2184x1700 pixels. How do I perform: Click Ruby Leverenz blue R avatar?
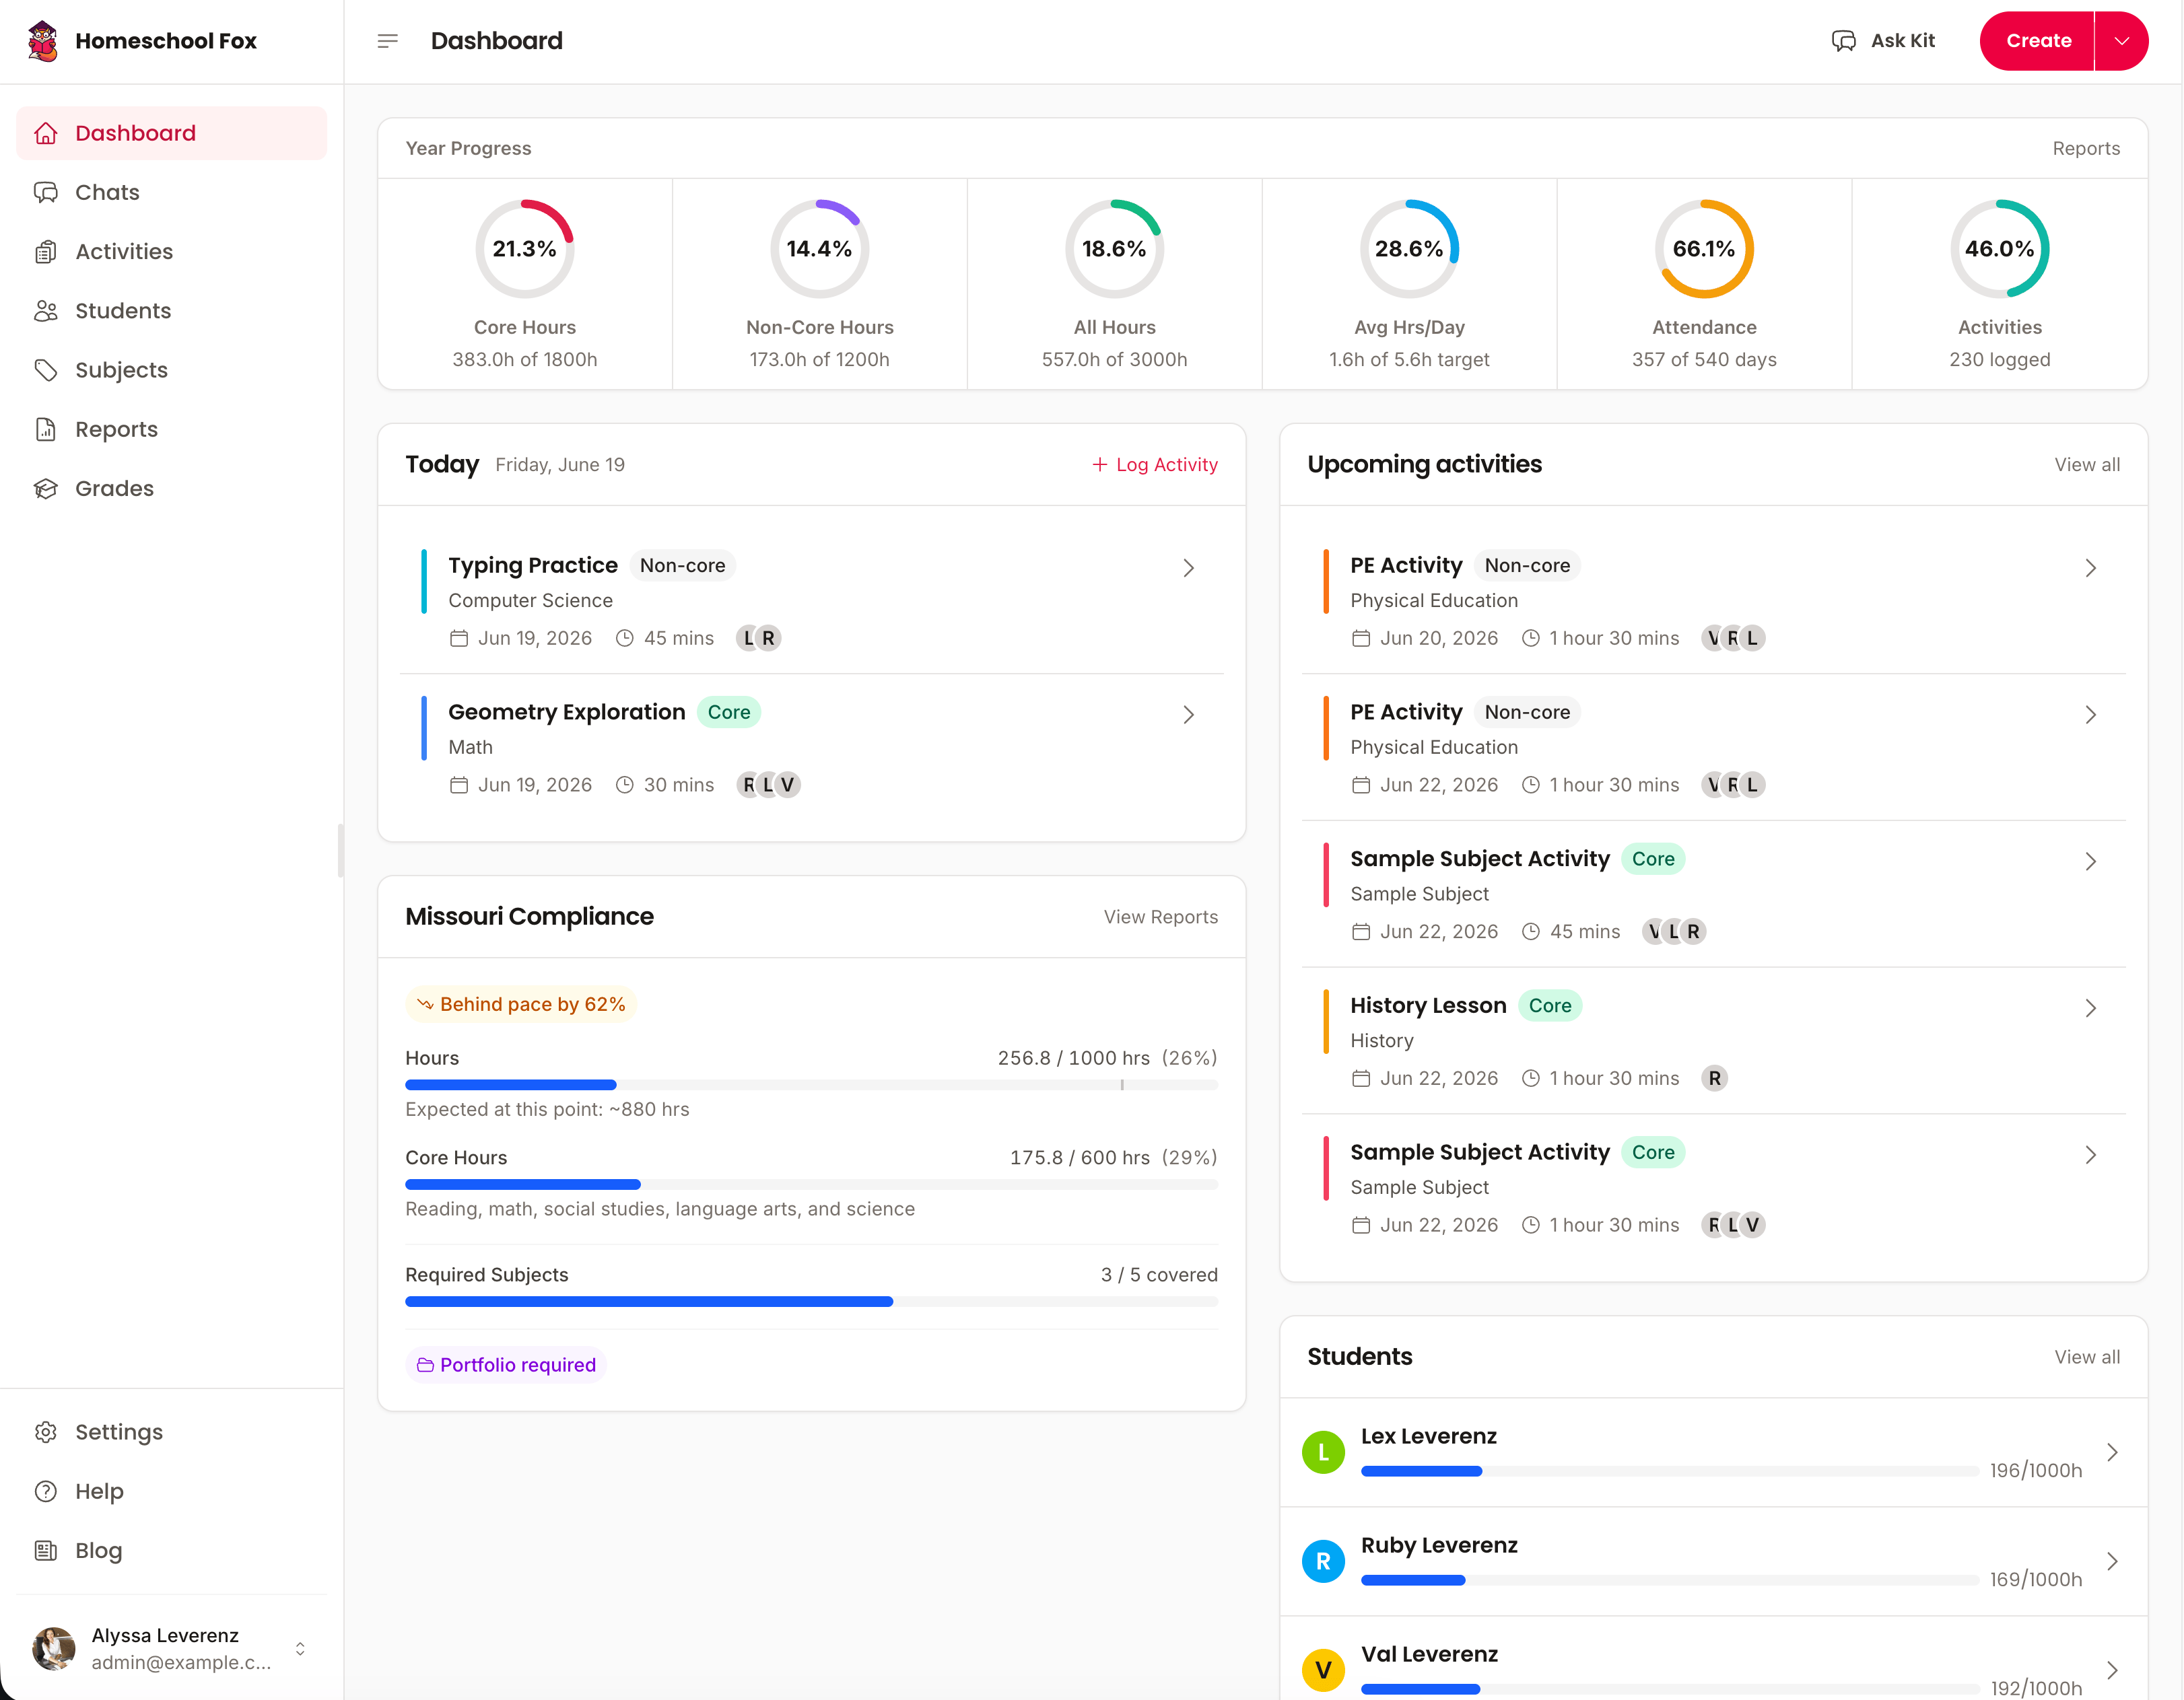pyautogui.click(x=1323, y=1561)
